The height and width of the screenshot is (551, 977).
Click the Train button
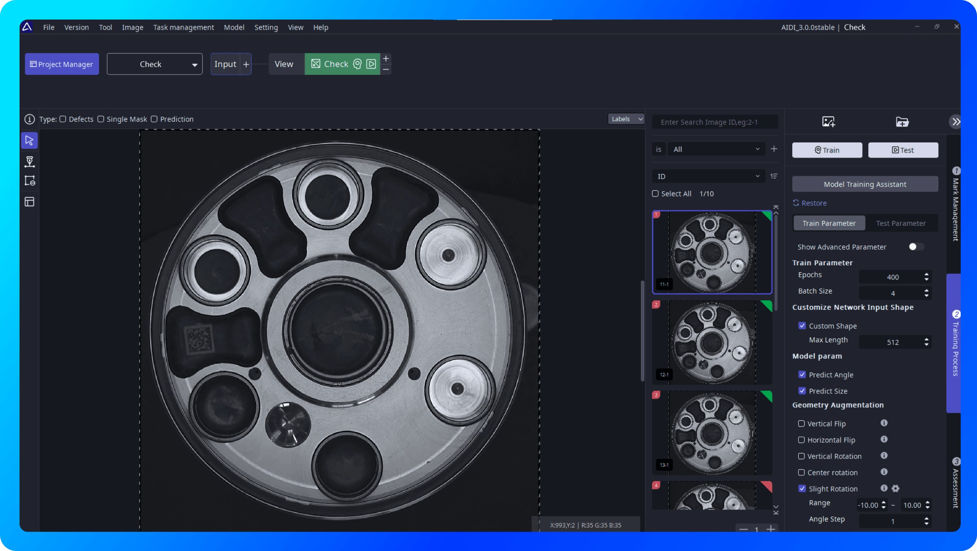[827, 150]
